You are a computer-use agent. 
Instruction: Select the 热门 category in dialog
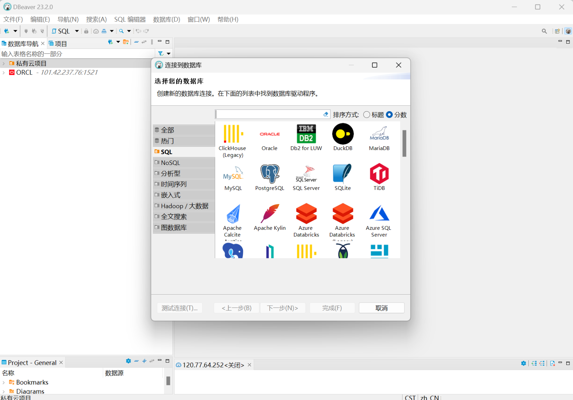click(x=184, y=141)
